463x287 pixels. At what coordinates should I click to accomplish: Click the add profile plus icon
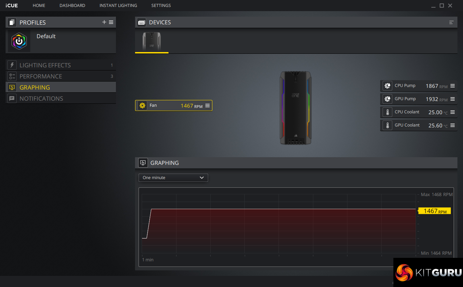click(x=104, y=22)
